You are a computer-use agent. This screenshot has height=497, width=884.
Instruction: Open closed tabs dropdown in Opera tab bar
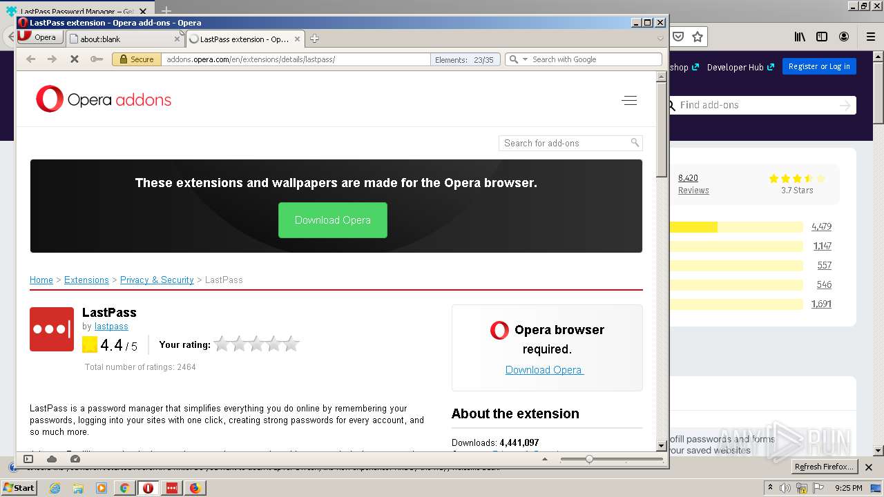tap(660, 39)
